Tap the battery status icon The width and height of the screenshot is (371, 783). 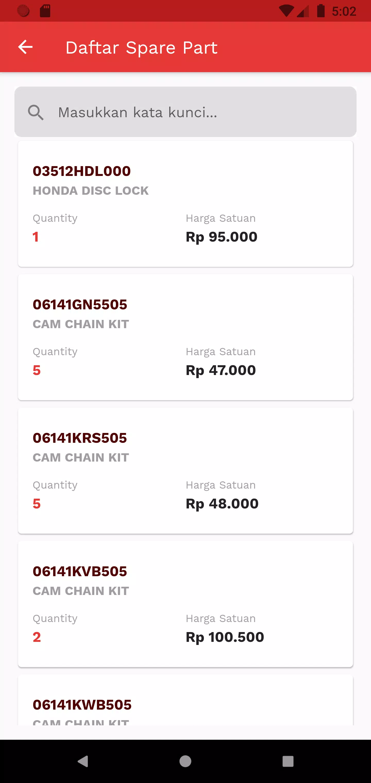(x=321, y=11)
